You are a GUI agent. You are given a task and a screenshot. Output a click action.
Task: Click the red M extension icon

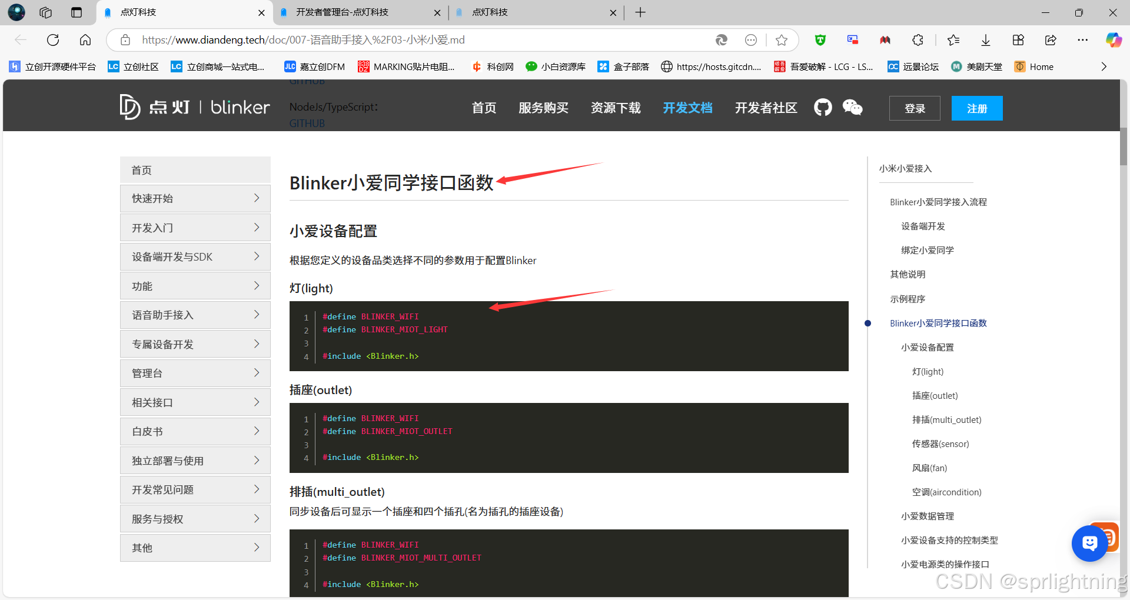(885, 40)
